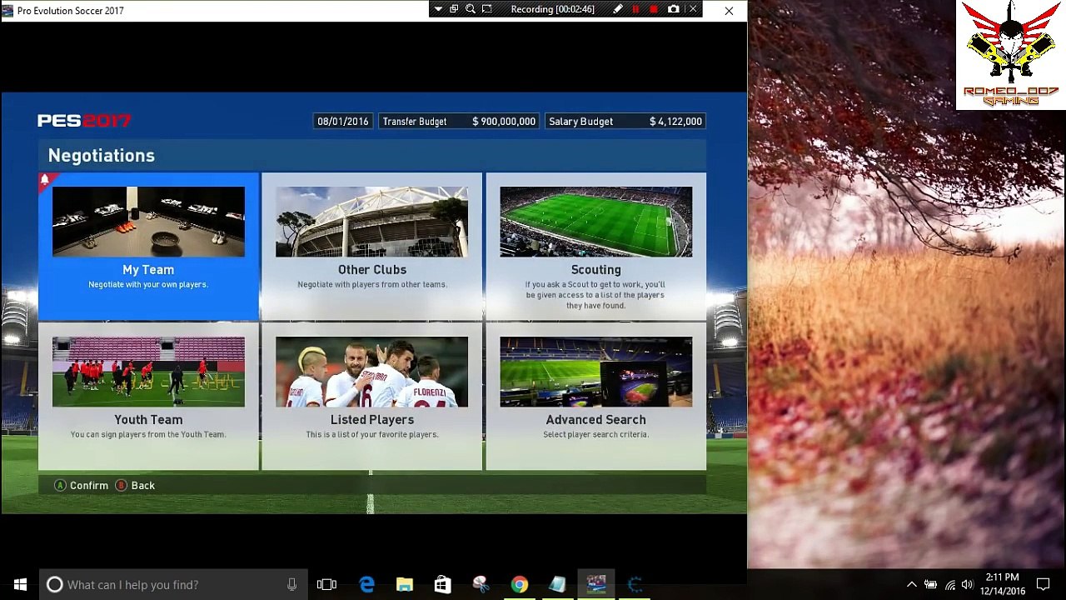The height and width of the screenshot is (600, 1066).
Task: Click the recorder pencil draw icon
Action: pyautogui.click(x=617, y=9)
